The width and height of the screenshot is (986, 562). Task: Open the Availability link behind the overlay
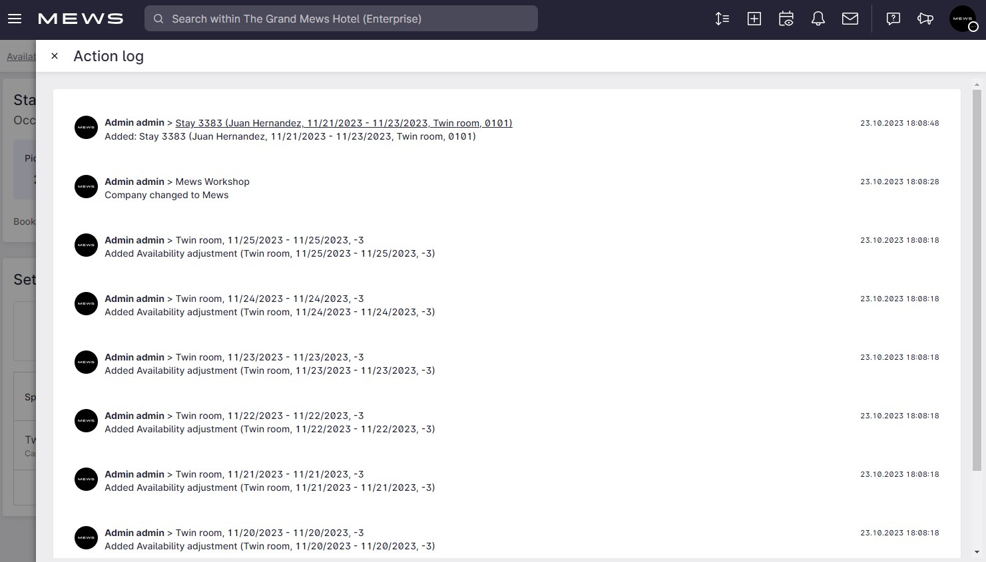(20, 57)
